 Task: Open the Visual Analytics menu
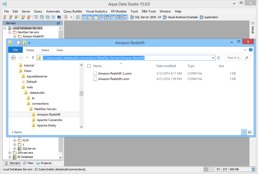(97, 11)
